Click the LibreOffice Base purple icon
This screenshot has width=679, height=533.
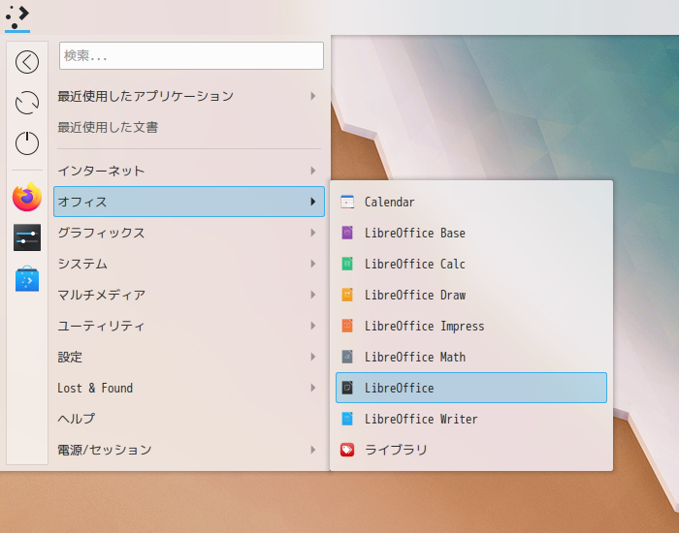tap(347, 233)
